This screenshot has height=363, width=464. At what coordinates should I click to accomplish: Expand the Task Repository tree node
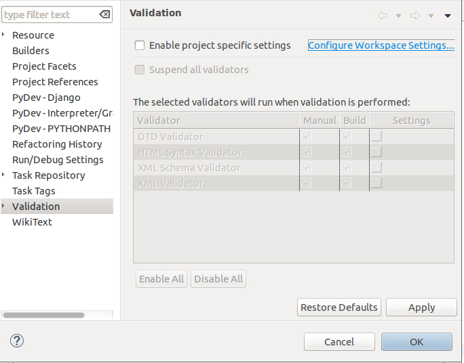pyautogui.click(x=4, y=175)
